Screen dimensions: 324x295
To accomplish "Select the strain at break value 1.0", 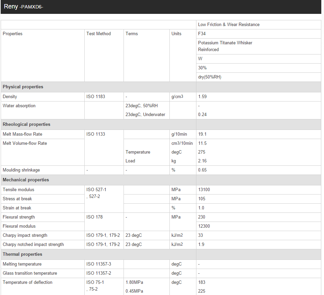I will click(201, 208).
